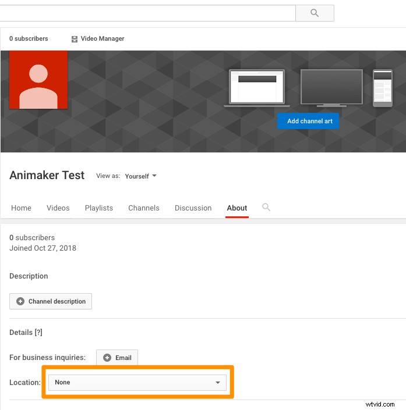The height and width of the screenshot is (410, 406).
Task: Click the Joined Oct 27, 2018 text
Action: (43, 248)
